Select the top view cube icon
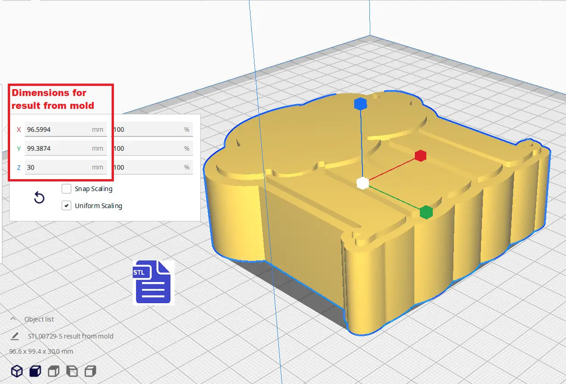Image resolution: width=566 pixels, height=384 pixels. [x=54, y=371]
